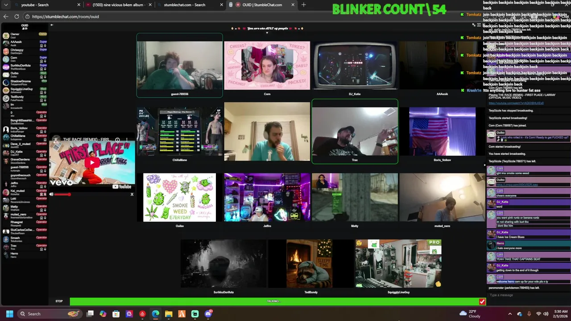Focus the Type a message field
The height and width of the screenshot is (321, 571).
pyautogui.click(x=528, y=295)
